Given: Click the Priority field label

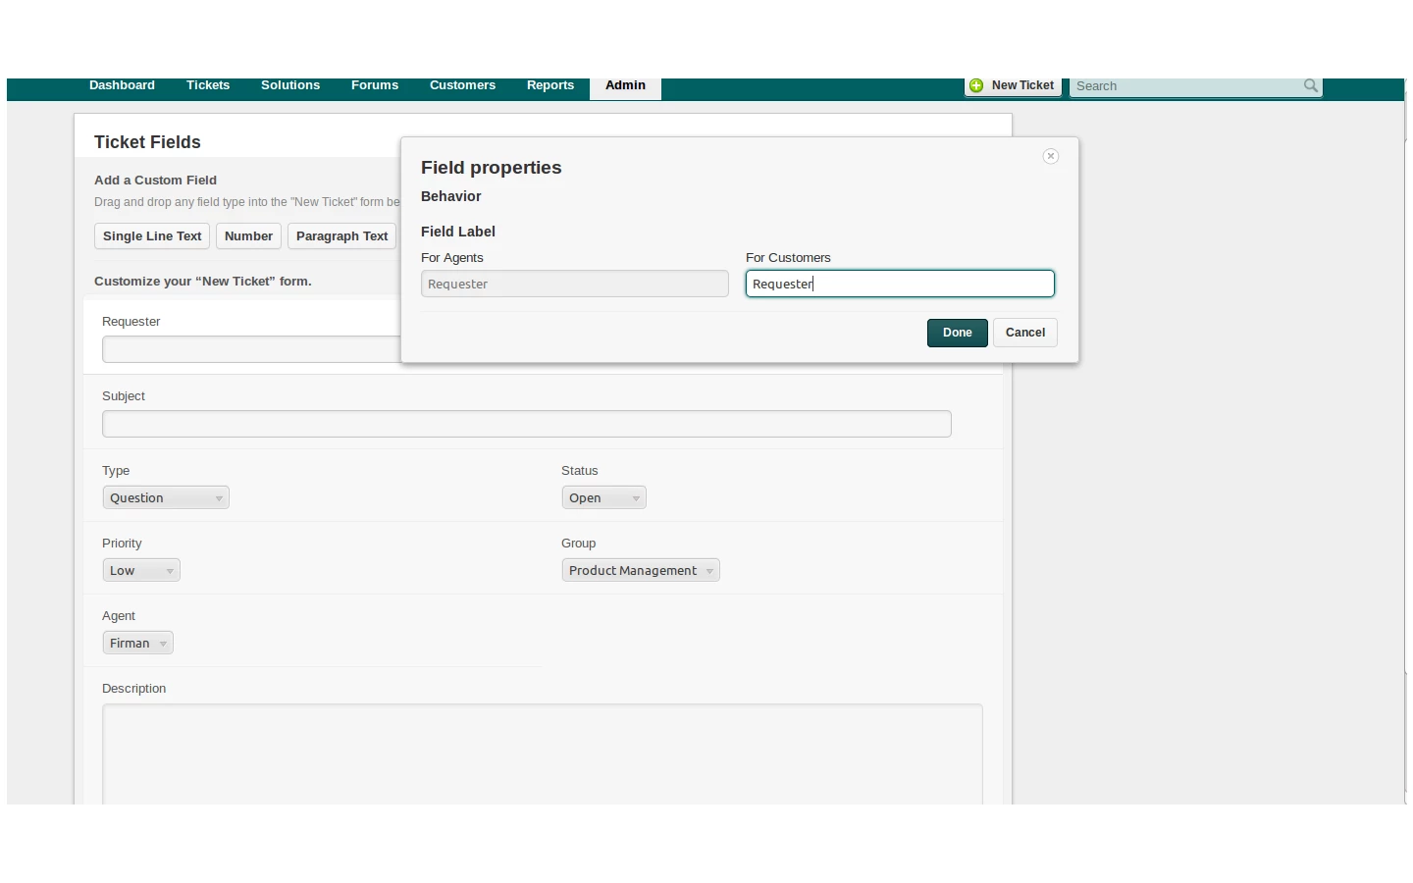Looking at the screenshot, I should pos(122,544).
